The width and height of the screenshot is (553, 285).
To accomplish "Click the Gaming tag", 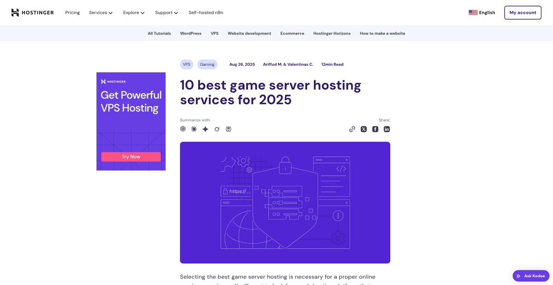I will (207, 64).
